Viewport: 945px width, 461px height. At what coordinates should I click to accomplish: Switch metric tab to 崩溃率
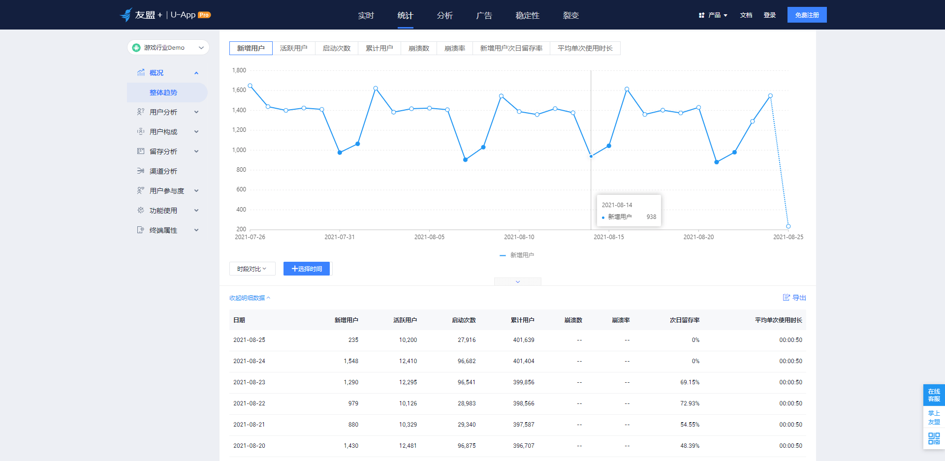454,48
